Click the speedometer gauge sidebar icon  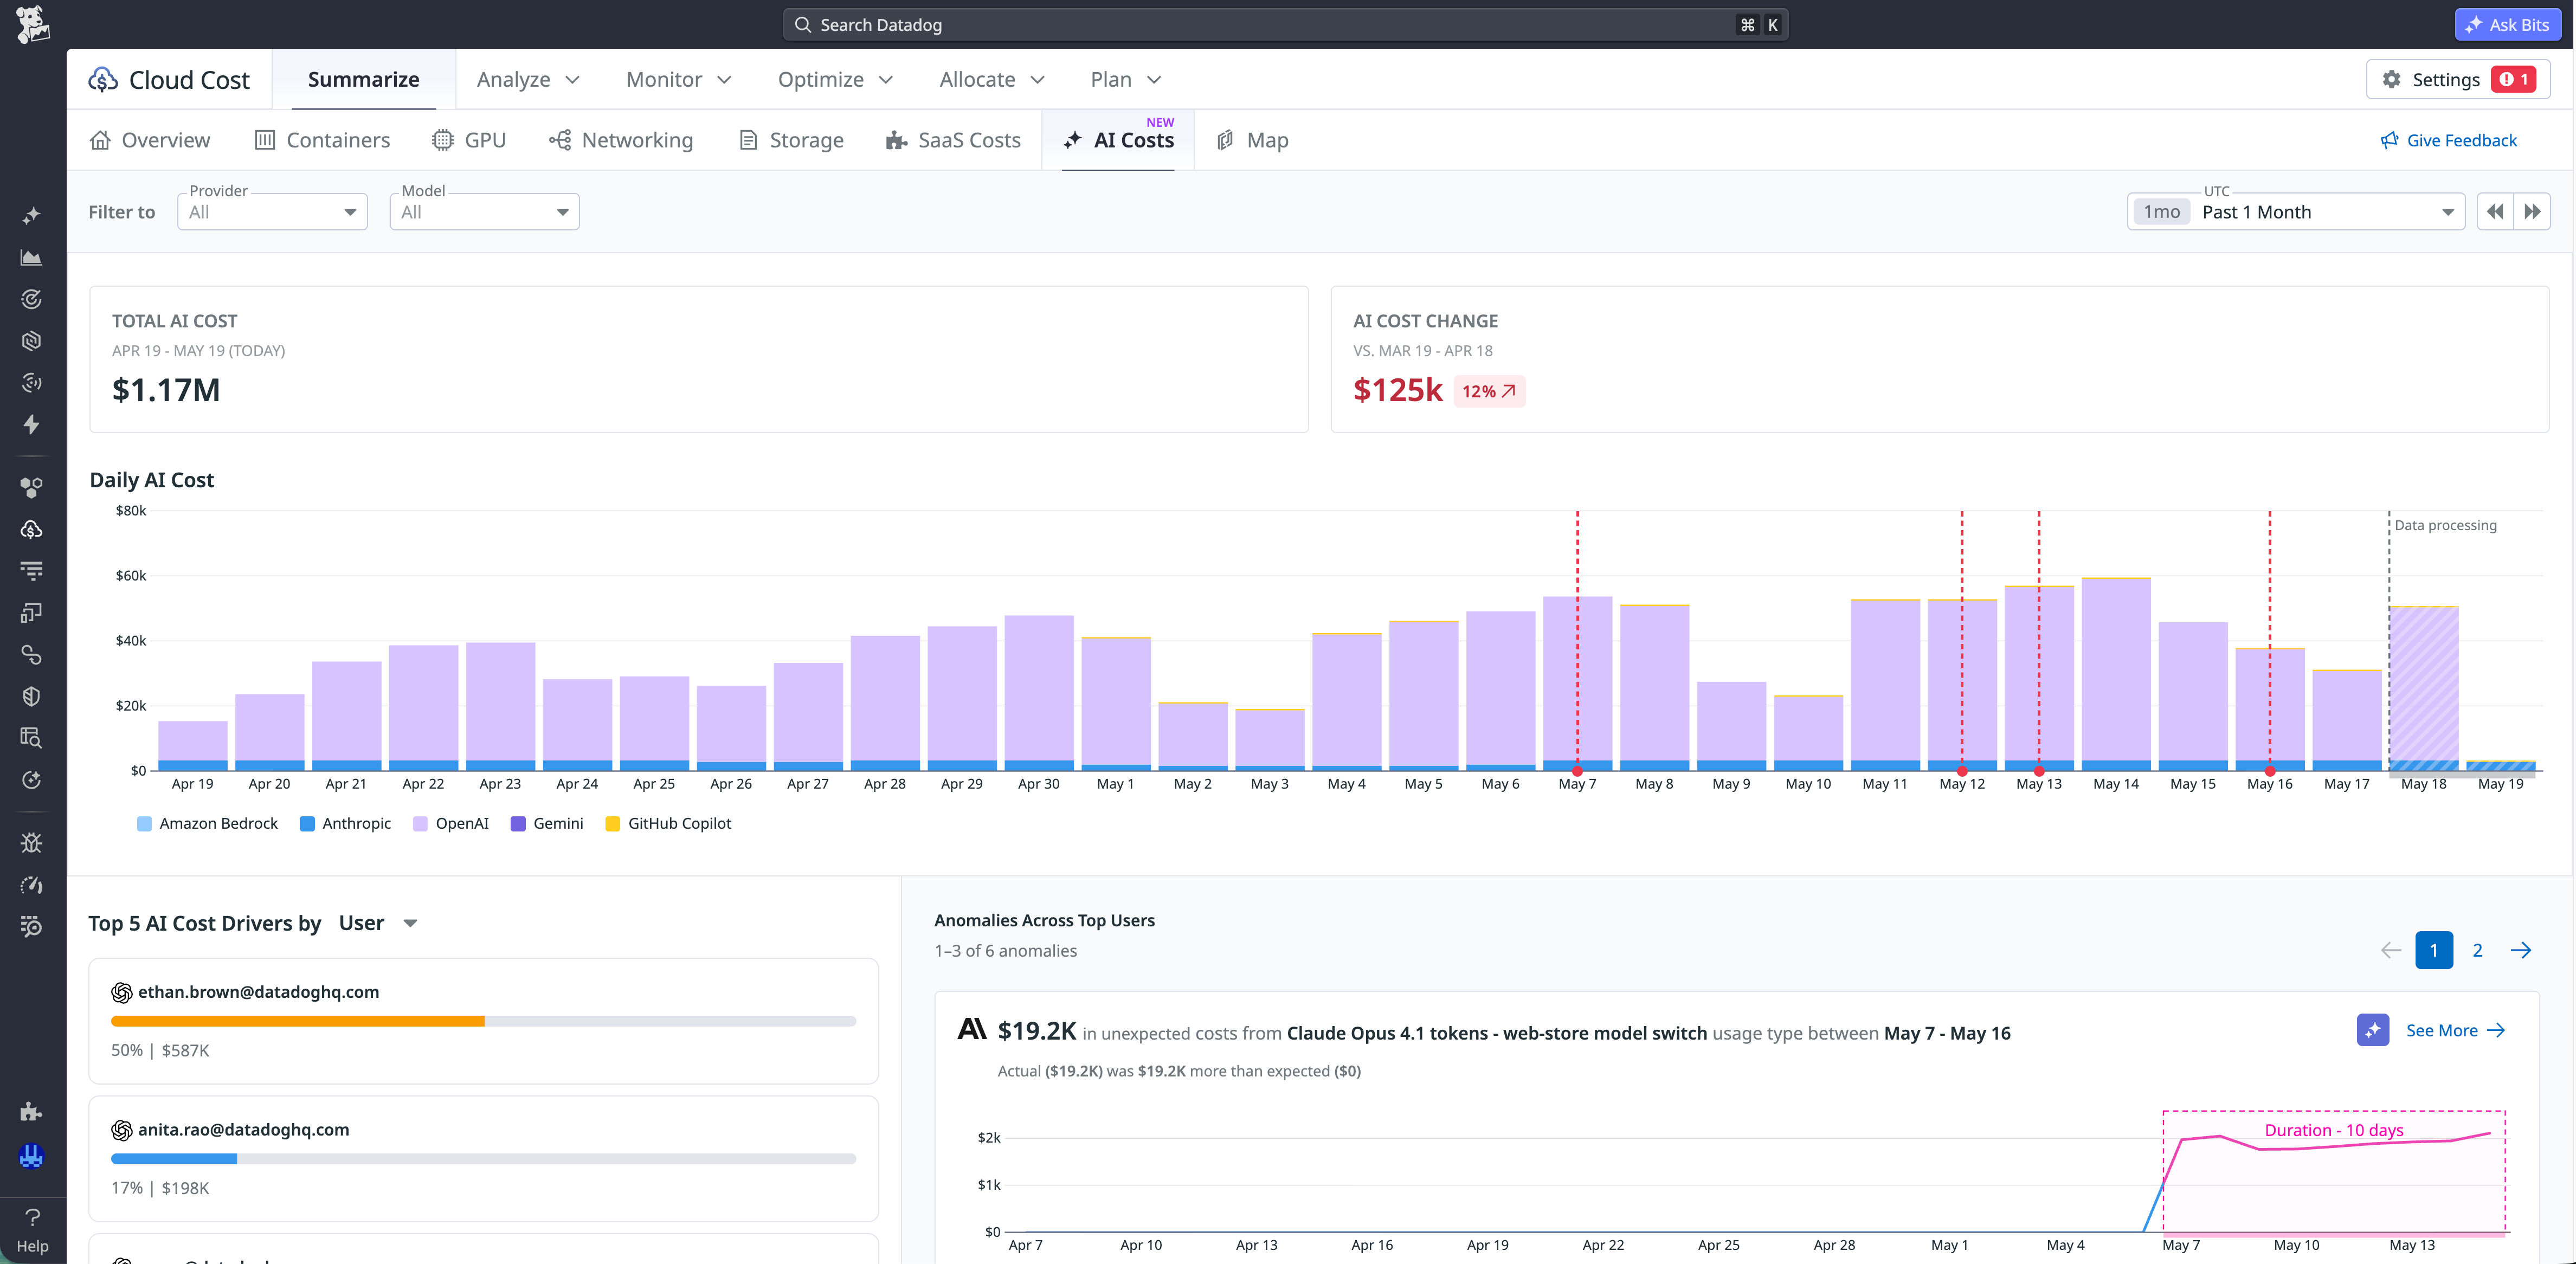click(x=32, y=885)
